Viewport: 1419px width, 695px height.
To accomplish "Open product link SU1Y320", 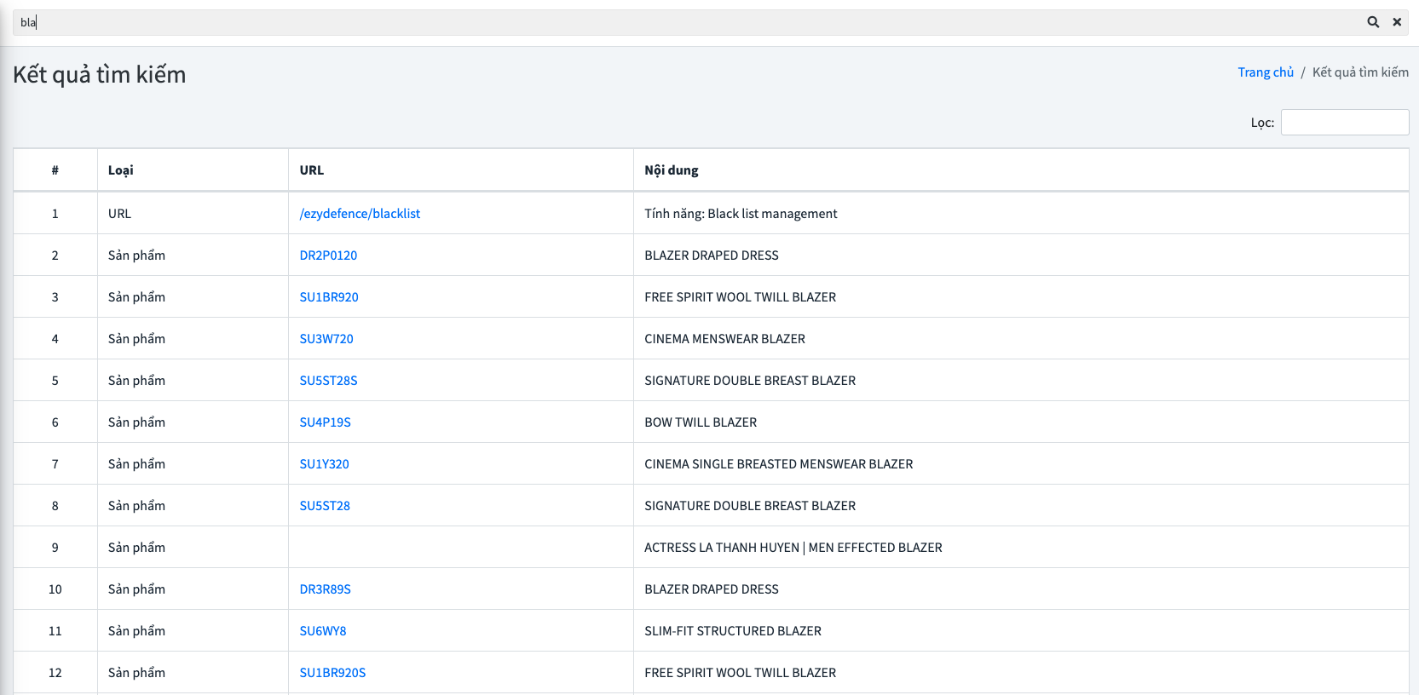I will [324, 464].
